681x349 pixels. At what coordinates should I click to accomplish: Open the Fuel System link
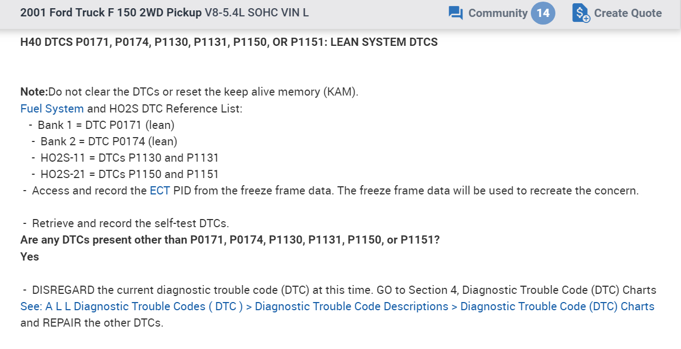(52, 109)
